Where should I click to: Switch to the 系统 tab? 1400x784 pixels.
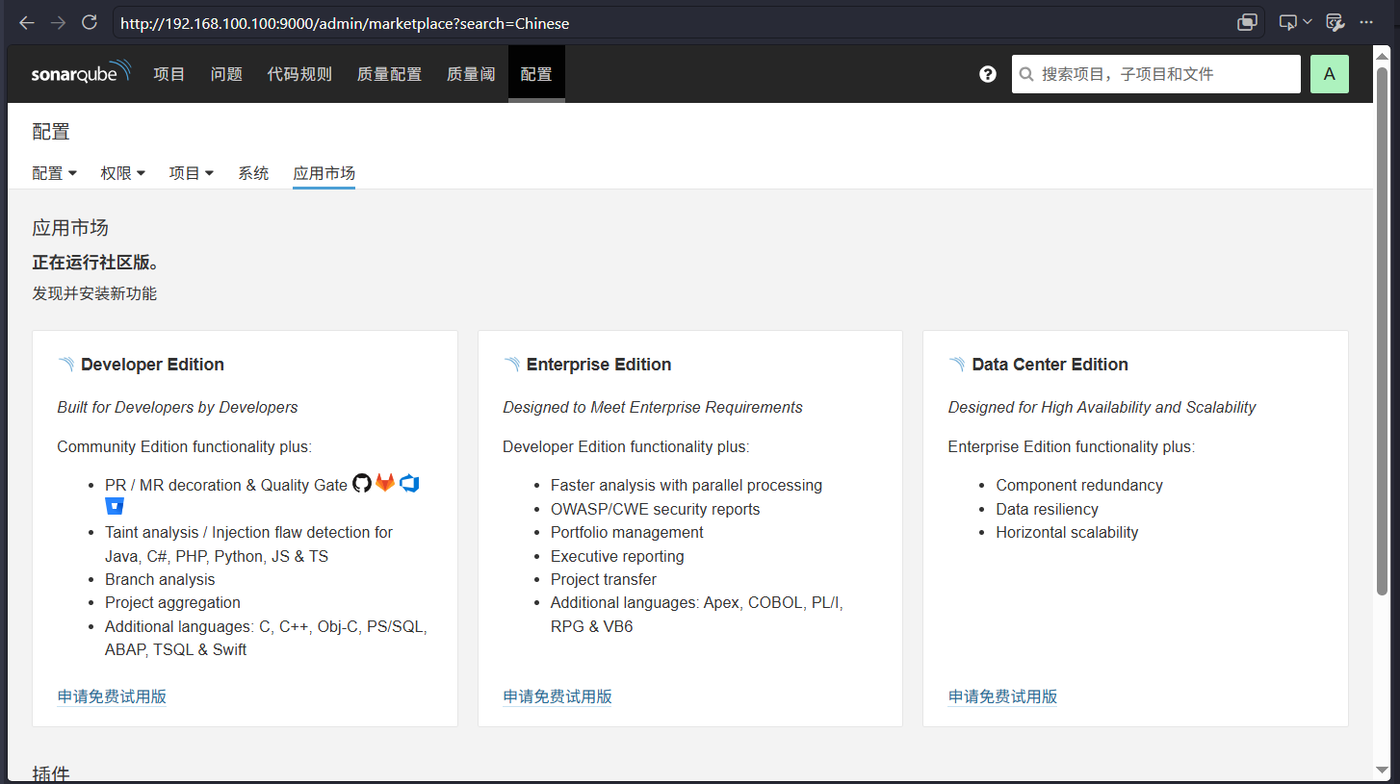click(x=253, y=173)
